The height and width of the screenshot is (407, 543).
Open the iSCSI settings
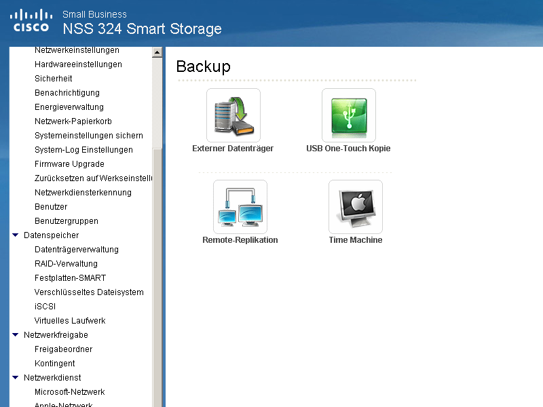pos(45,307)
